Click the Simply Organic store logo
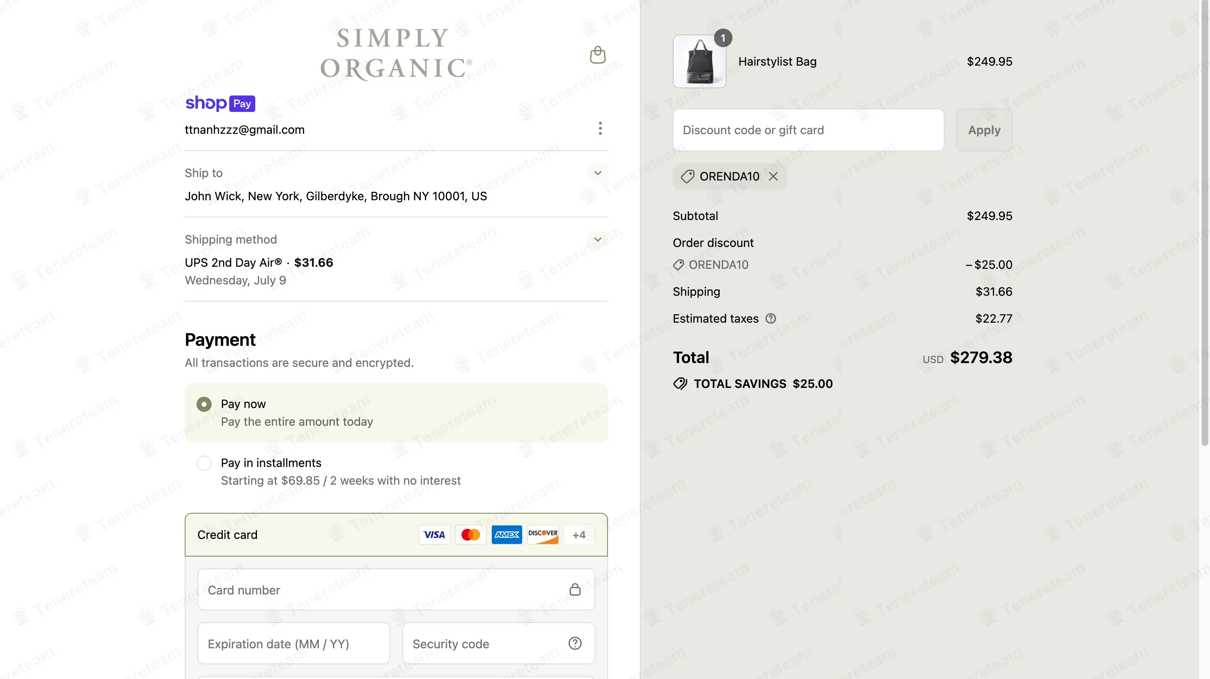This screenshot has width=1210, height=679. tap(395, 53)
